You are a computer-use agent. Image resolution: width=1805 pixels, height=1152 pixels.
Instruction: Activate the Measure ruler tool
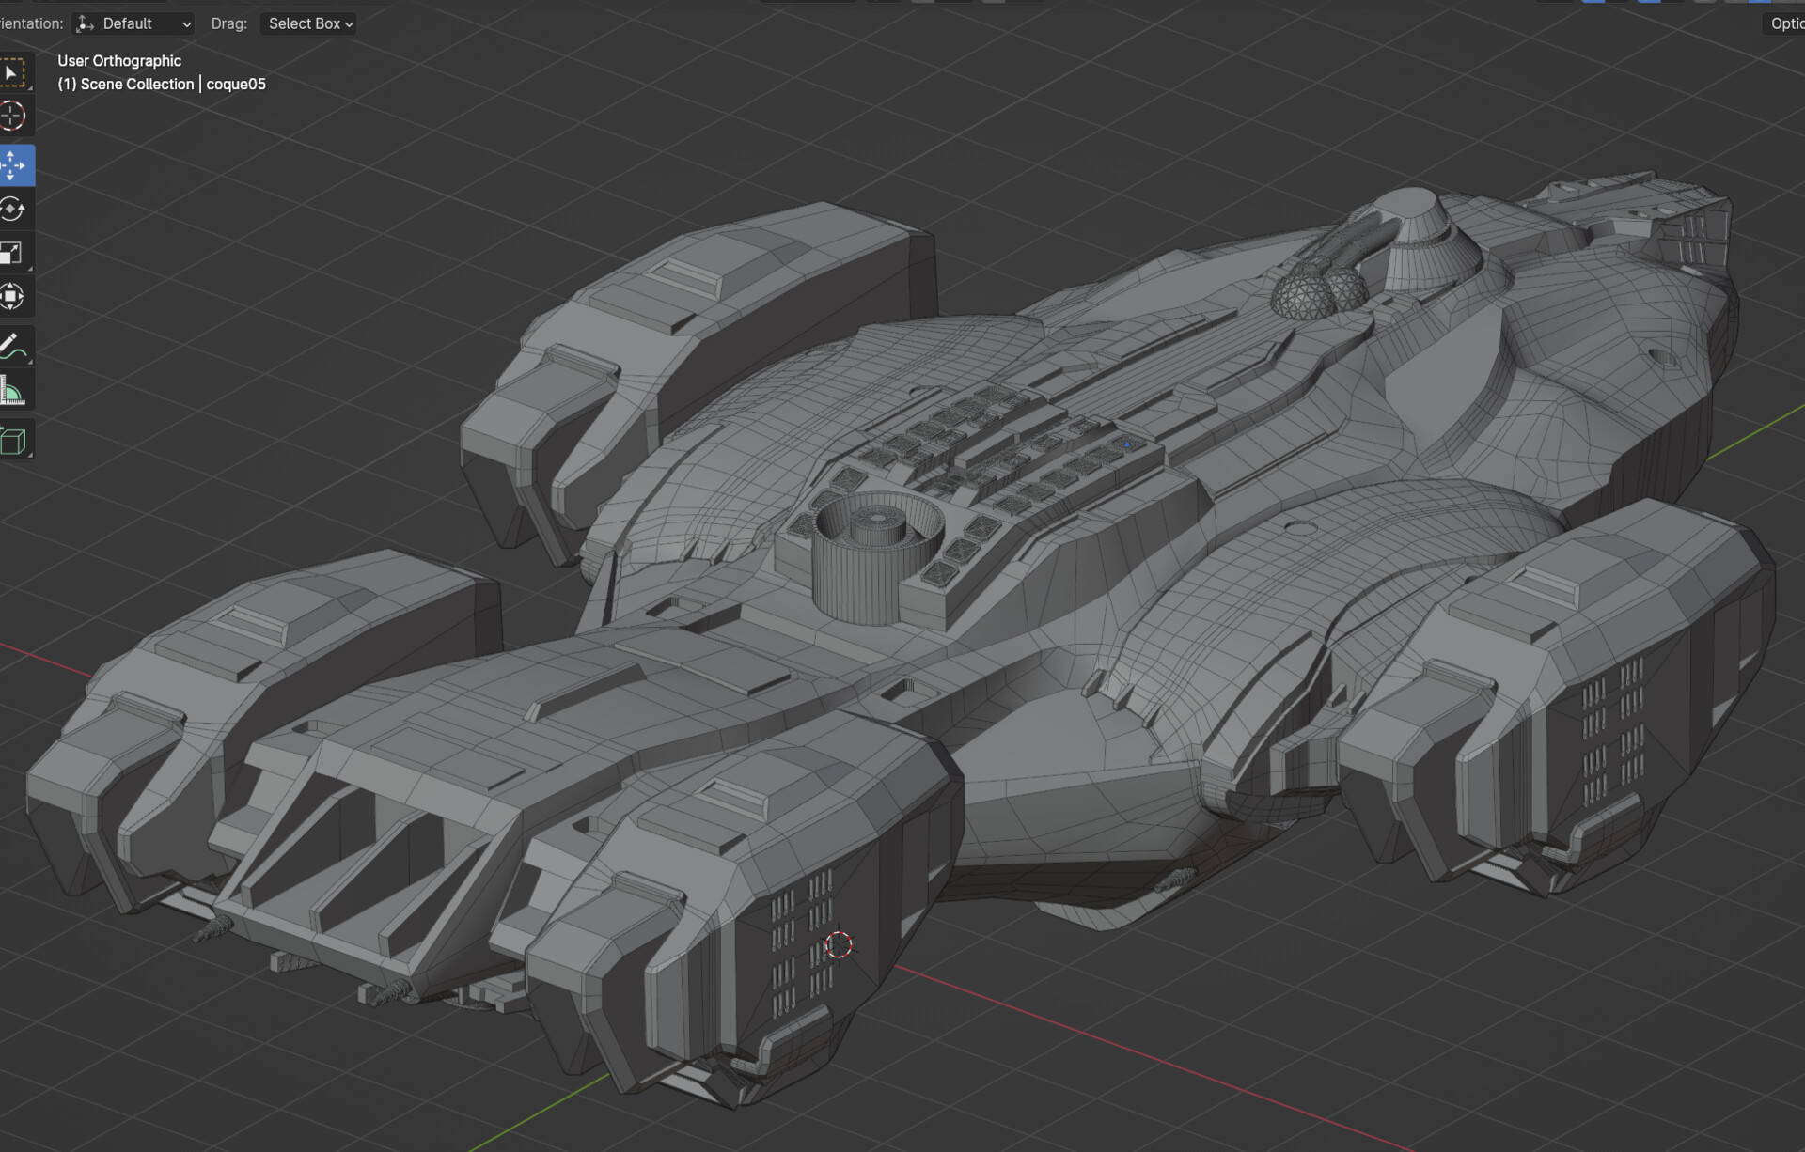coord(13,391)
